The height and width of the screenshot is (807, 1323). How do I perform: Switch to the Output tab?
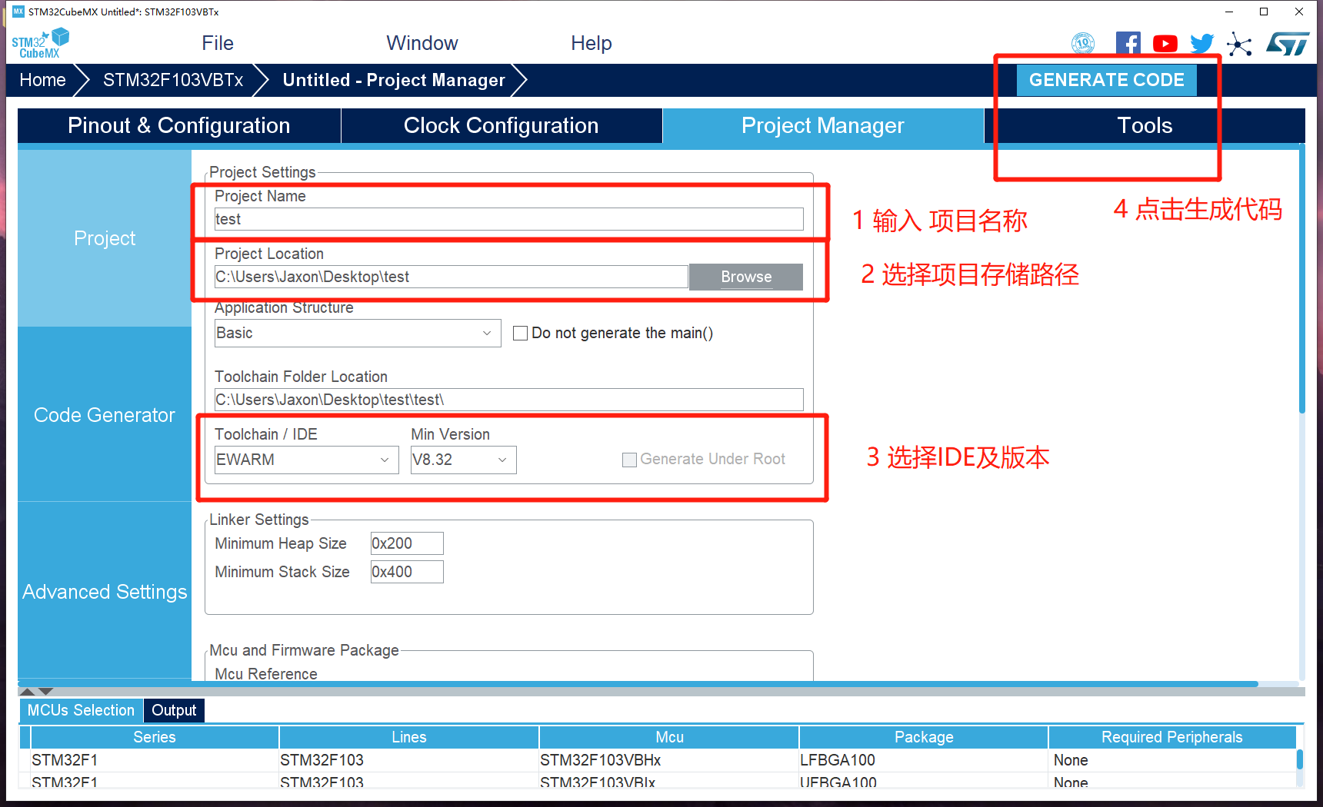174,710
